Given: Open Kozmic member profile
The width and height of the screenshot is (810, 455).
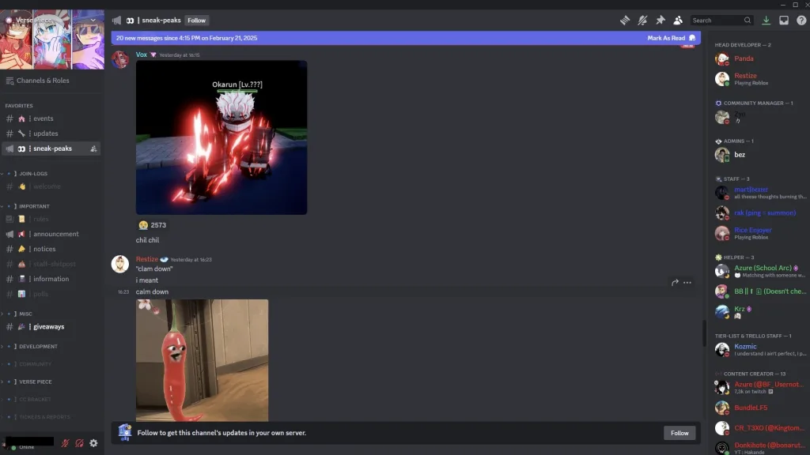Looking at the screenshot, I should (759, 350).
